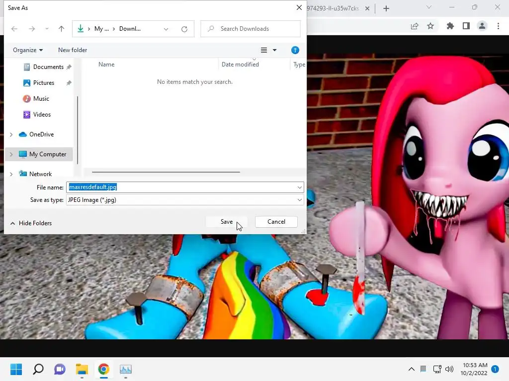Click the Forward arrow in Save As dialog
Image resolution: width=509 pixels, height=381 pixels.
(32, 29)
